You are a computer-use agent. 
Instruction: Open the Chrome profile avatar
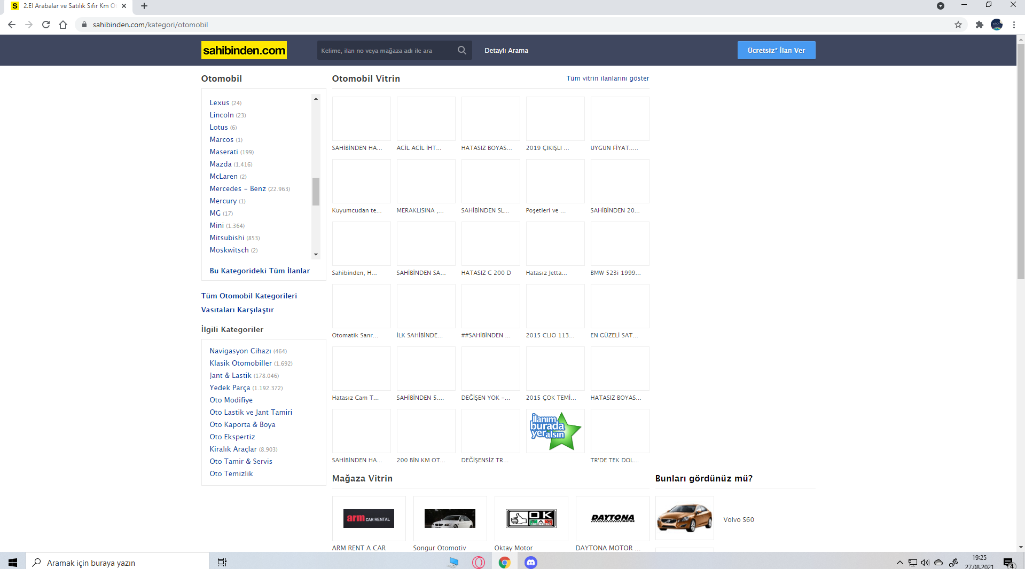[997, 25]
